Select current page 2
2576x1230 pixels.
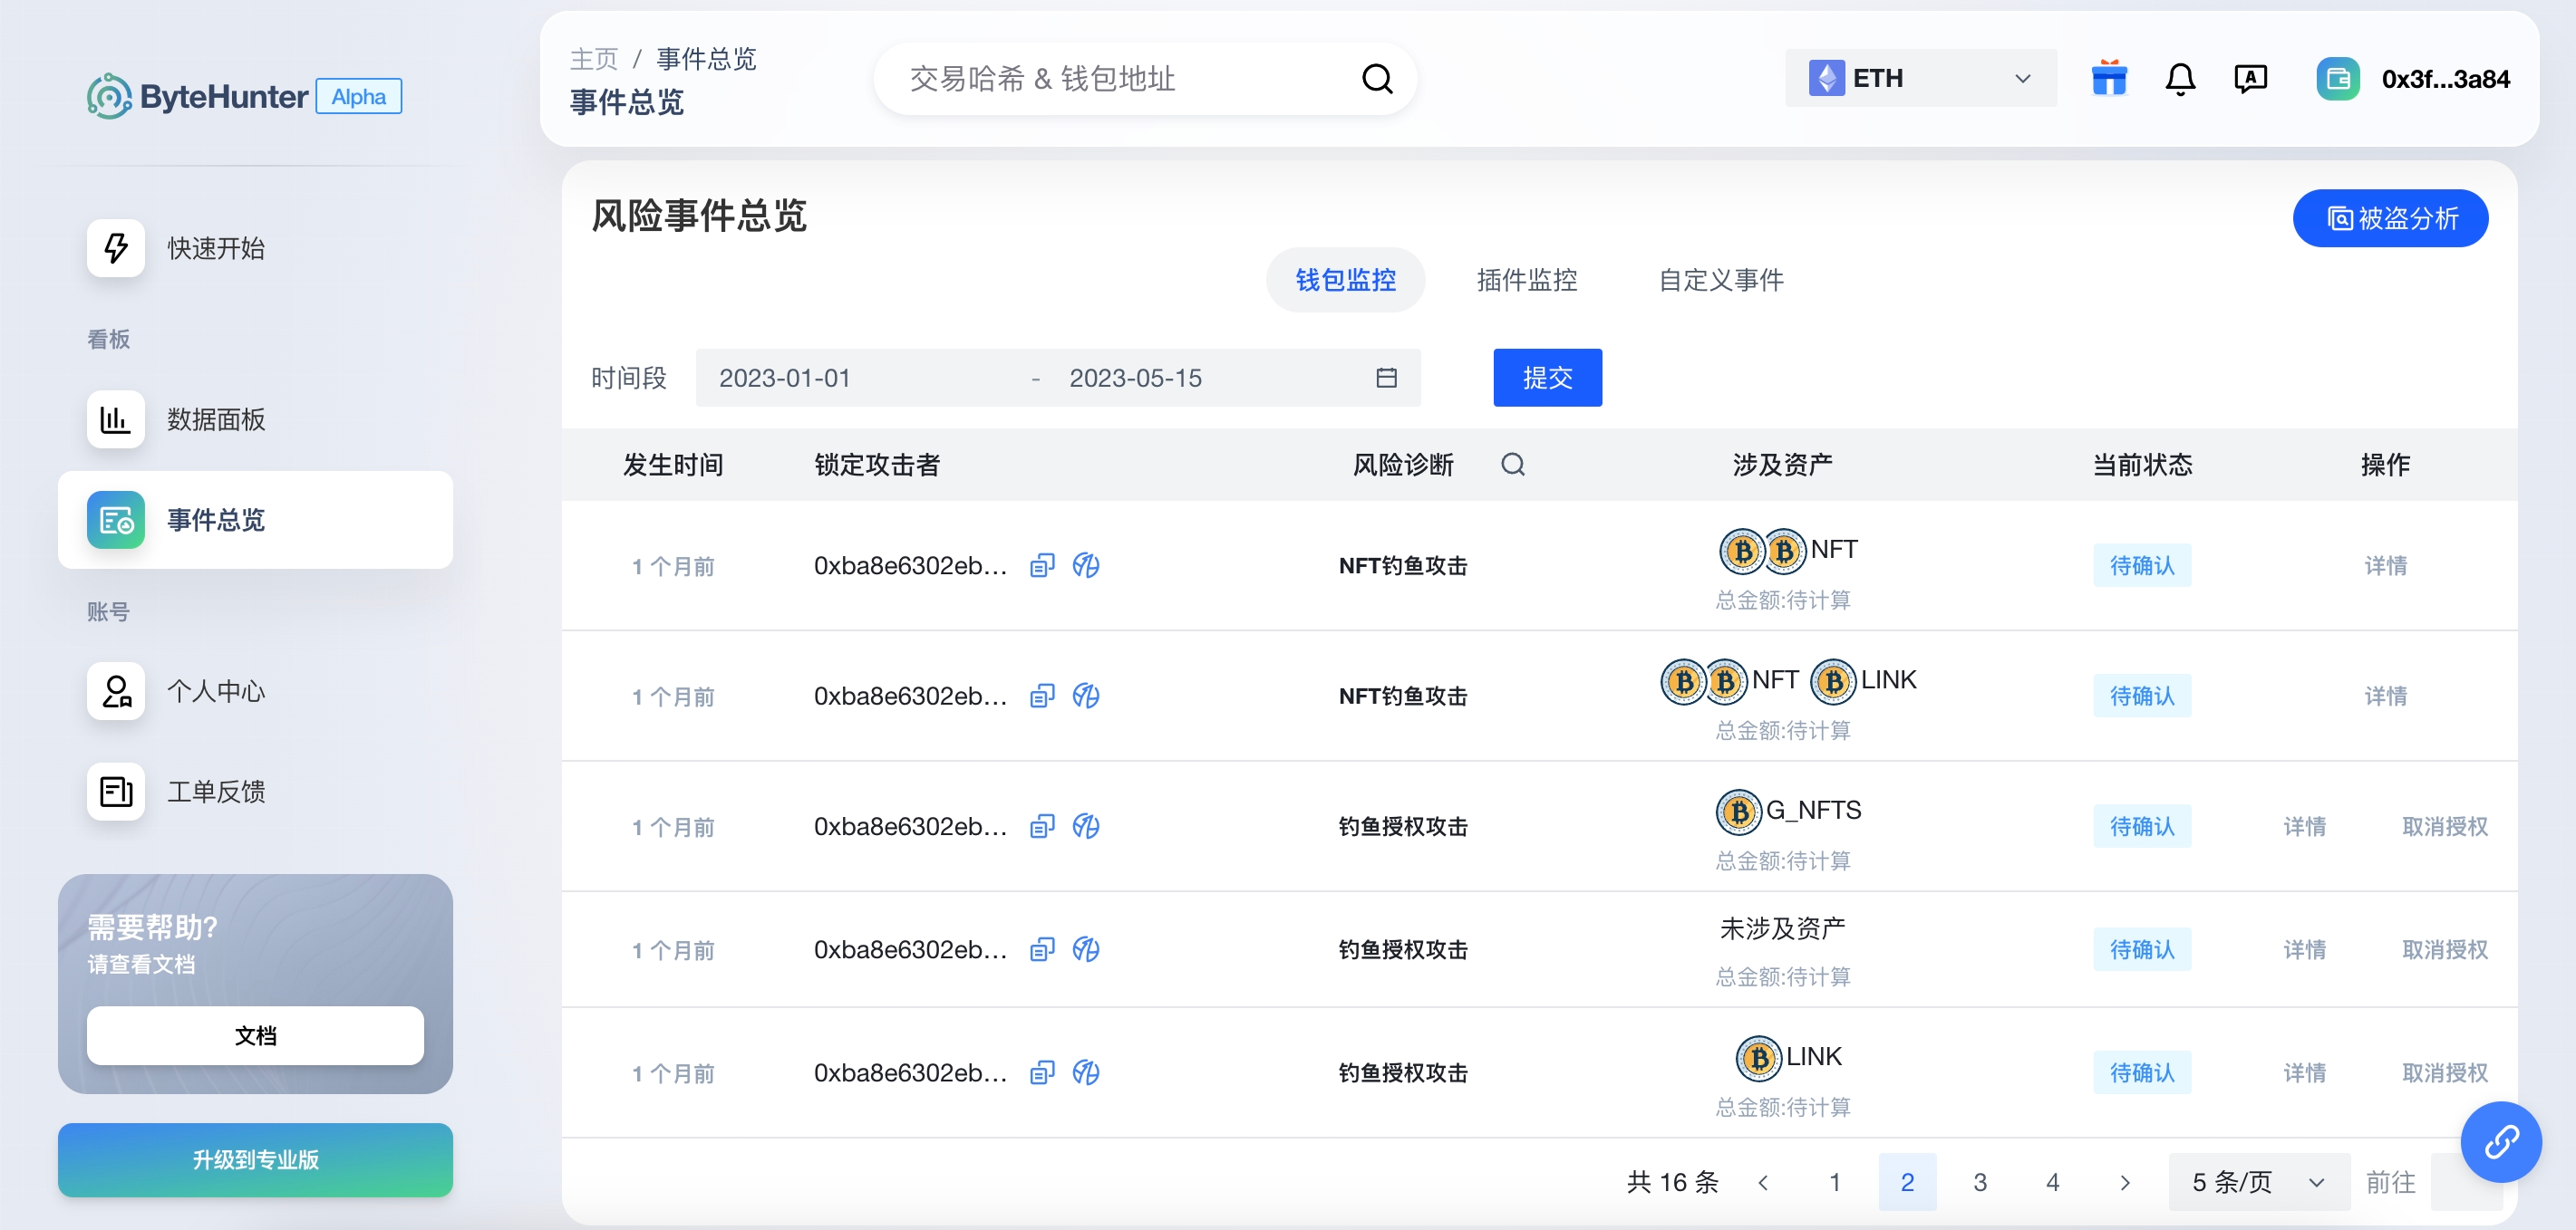(x=1907, y=1182)
